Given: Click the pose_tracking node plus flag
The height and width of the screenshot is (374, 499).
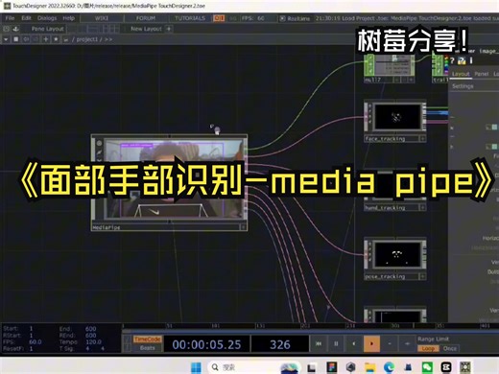Looking at the screenshot, I should (x=422, y=276).
